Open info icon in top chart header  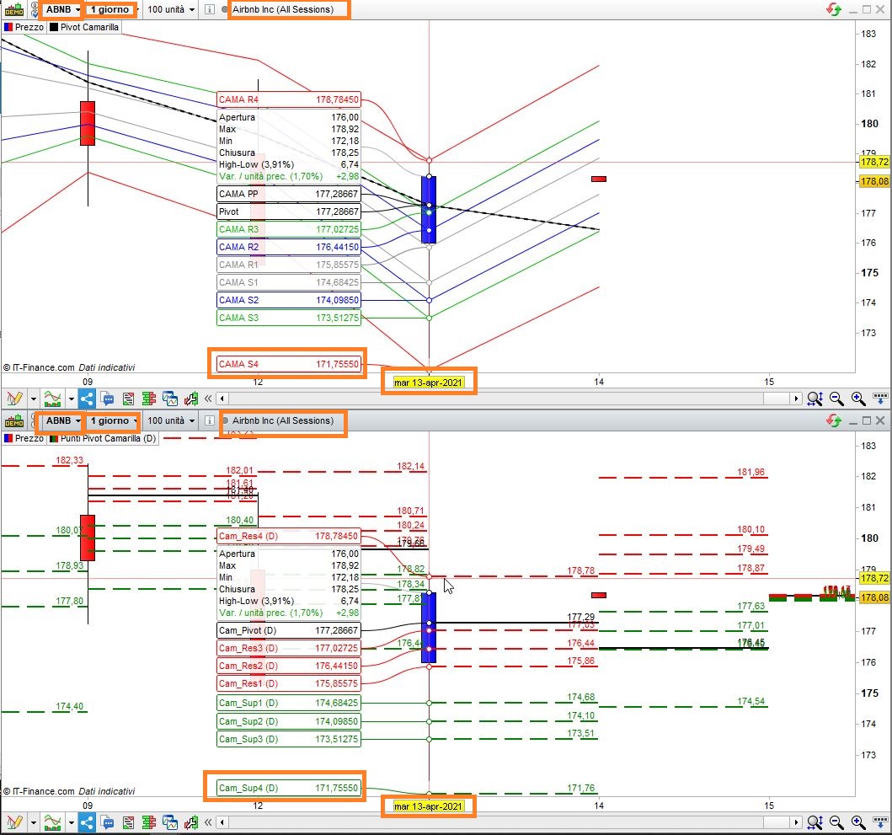[x=210, y=9]
